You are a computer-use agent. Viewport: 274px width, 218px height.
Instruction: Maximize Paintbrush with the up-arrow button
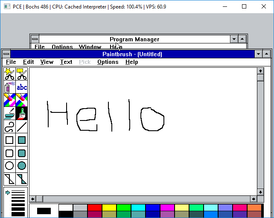[266, 54]
